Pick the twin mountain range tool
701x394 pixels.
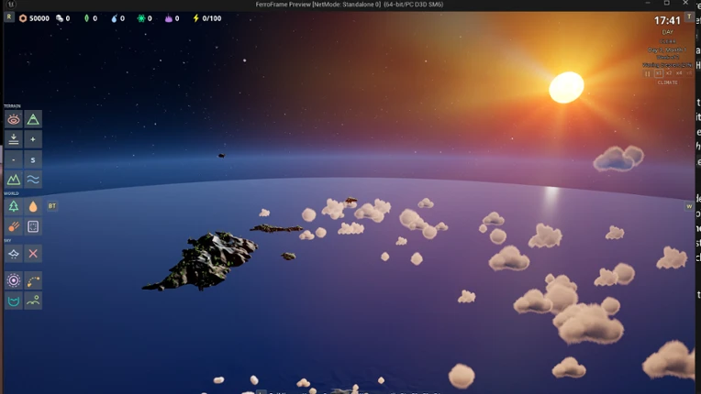14,180
